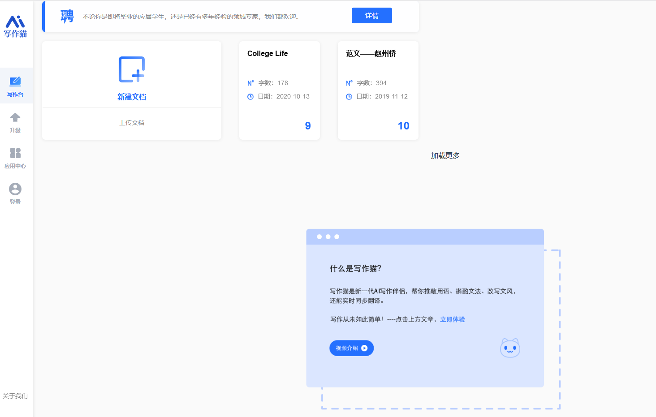656x417 pixels.
Task: Open the College Life document title
Action: [x=268, y=53]
